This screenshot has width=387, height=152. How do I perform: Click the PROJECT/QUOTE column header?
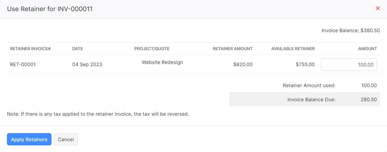pos(152,49)
